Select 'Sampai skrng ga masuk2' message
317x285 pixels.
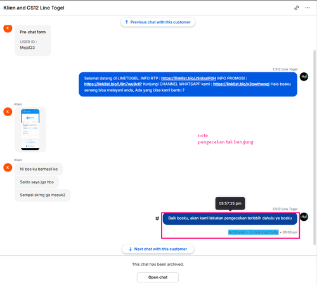tap(42, 195)
